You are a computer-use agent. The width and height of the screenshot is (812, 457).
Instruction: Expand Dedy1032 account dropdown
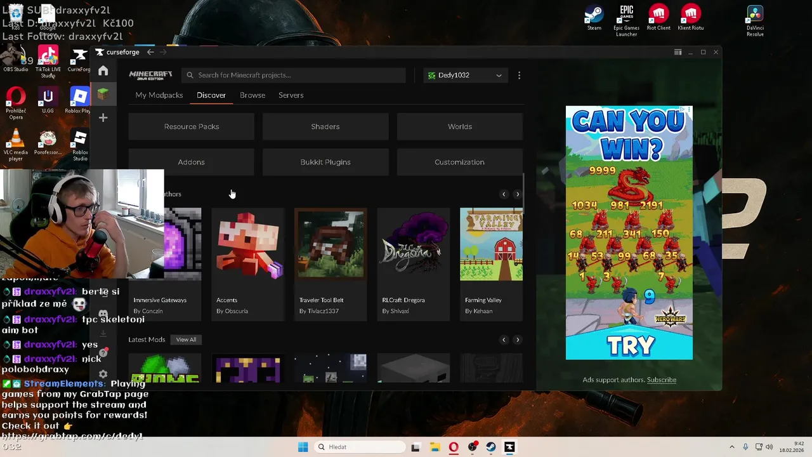pyautogui.click(x=465, y=75)
